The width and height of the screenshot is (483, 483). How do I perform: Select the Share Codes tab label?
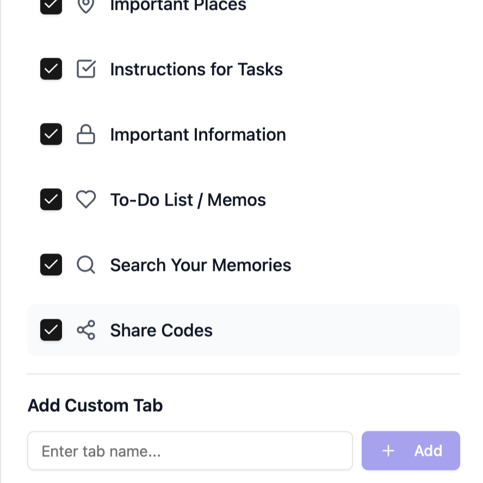161,330
